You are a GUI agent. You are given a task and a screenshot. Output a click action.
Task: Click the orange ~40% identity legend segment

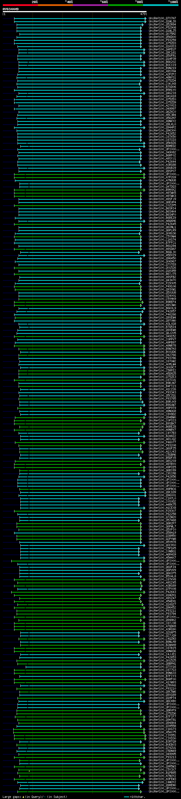pyautogui.click(x=55, y=5)
